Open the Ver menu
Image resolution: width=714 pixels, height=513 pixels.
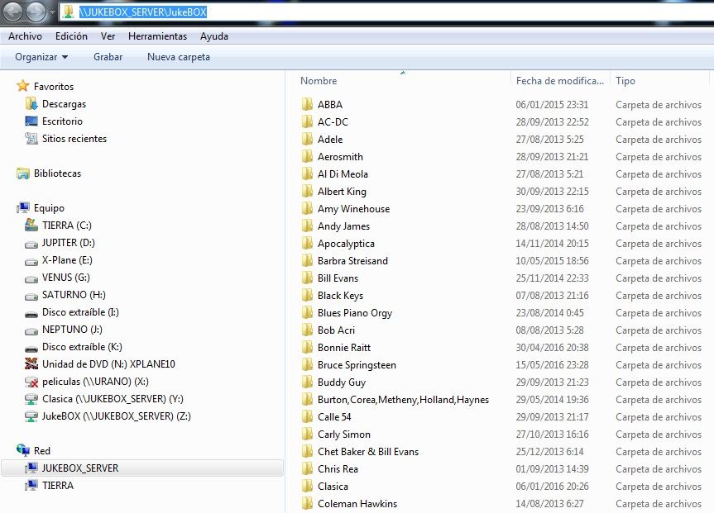coord(108,36)
